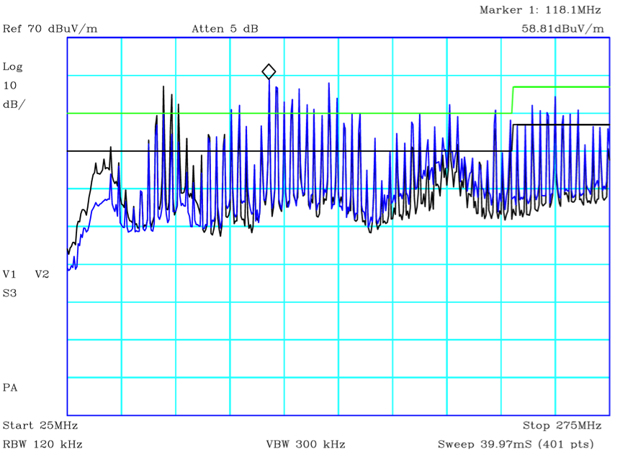Screen dimensions: 623x457
Task: Select the Start 25MHz frequency label
Action: (40, 425)
